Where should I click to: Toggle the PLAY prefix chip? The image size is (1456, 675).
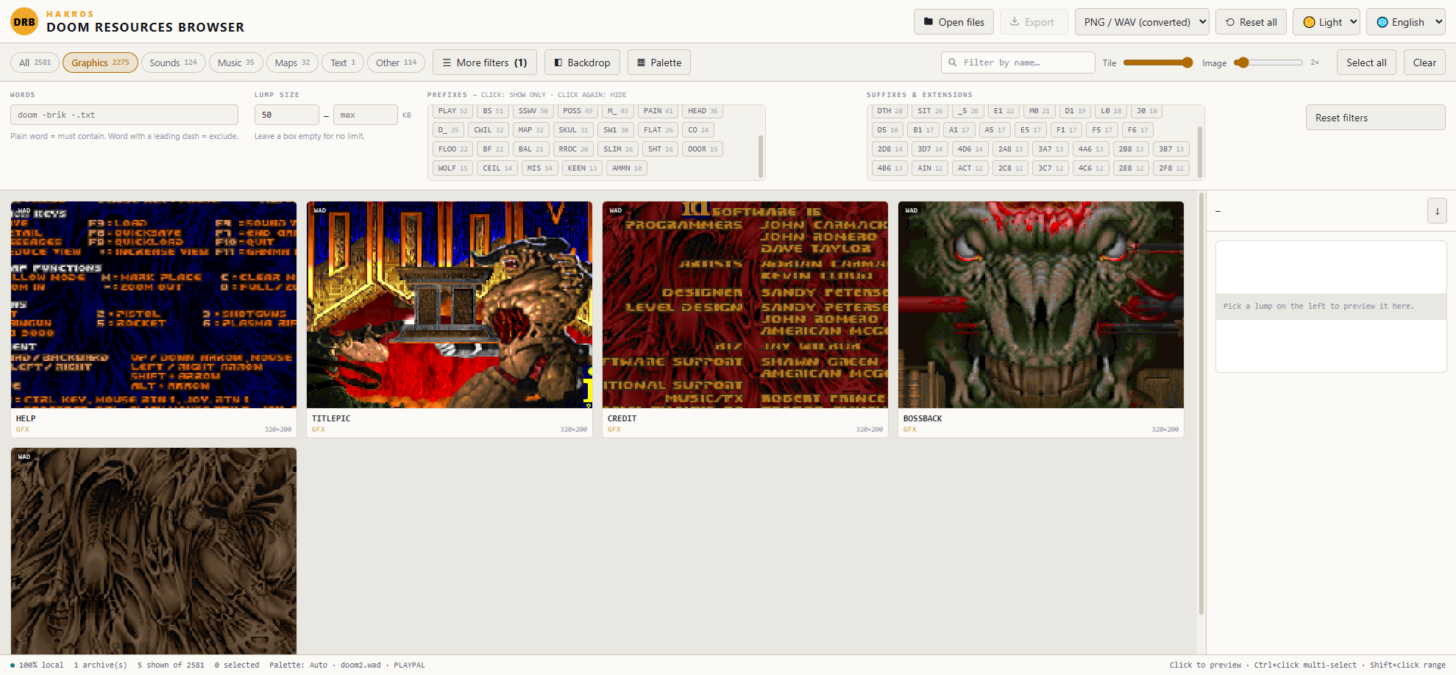[452, 111]
